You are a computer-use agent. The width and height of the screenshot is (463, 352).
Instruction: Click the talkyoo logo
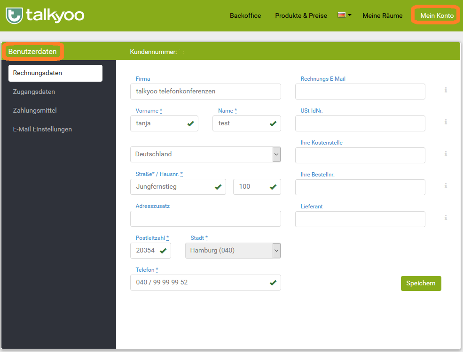(x=45, y=15)
